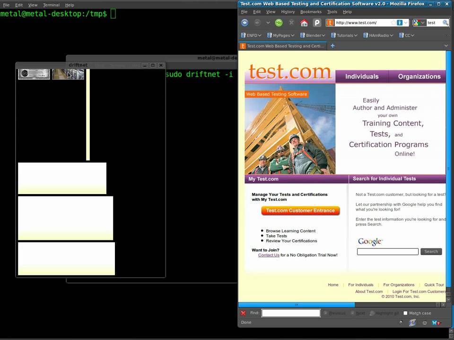
Task: Click the blue info icon in the URL bar
Action: pos(400,23)
